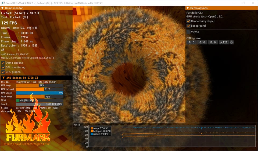Click the GPU hotspot 71°C bar
The width and height of the screenshot is (258, 151).
(x=40, y=89)
